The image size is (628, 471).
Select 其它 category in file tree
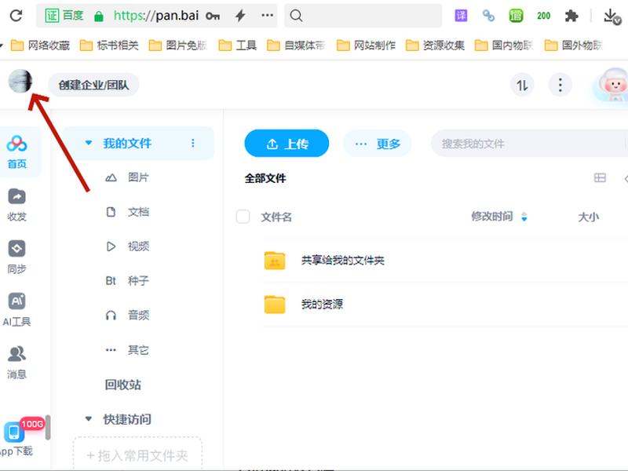[138, 349]
